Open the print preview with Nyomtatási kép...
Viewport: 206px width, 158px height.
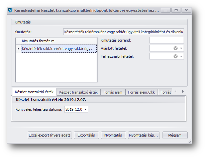(x=144, y=135)
